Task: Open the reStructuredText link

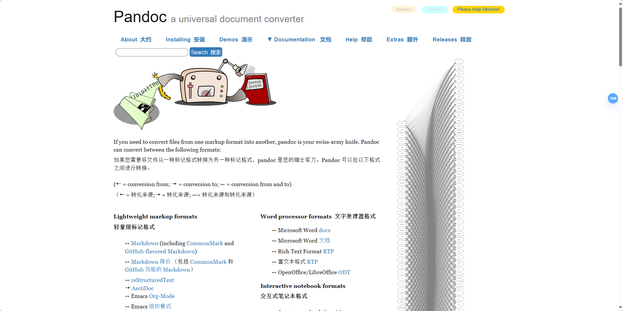Action: tap(152, 280)
